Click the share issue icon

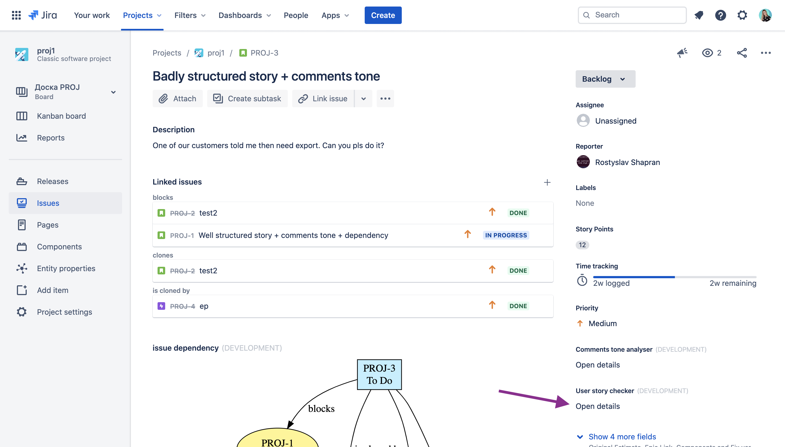742,53
